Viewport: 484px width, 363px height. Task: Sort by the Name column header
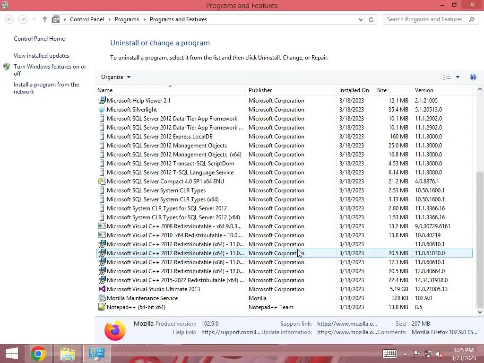[171, 90]
